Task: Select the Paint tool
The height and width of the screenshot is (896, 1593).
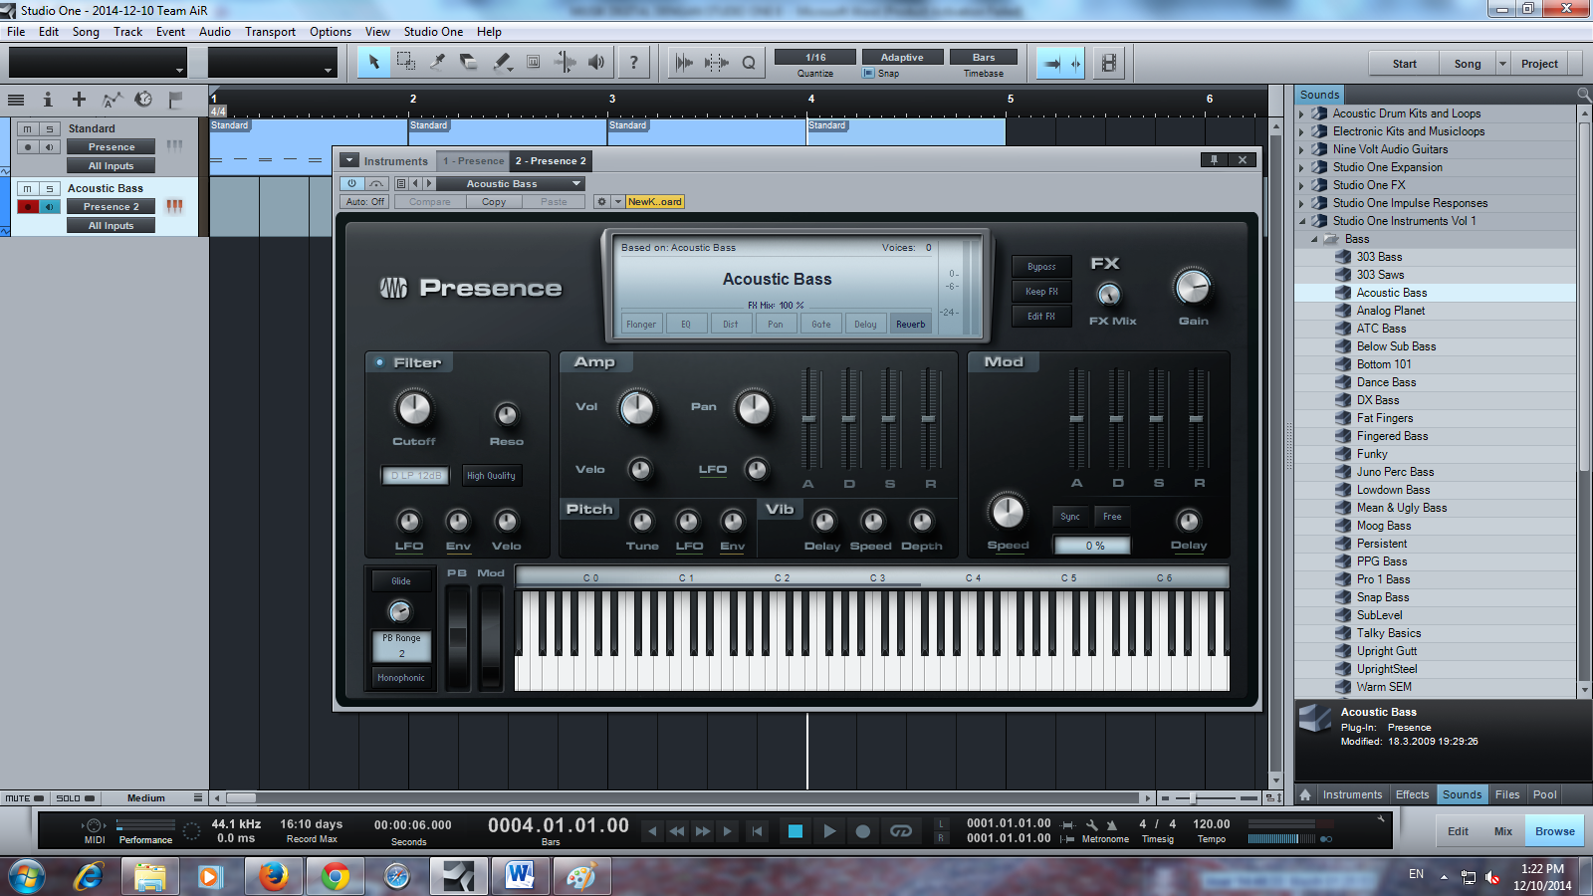Action: coord(502,62)
